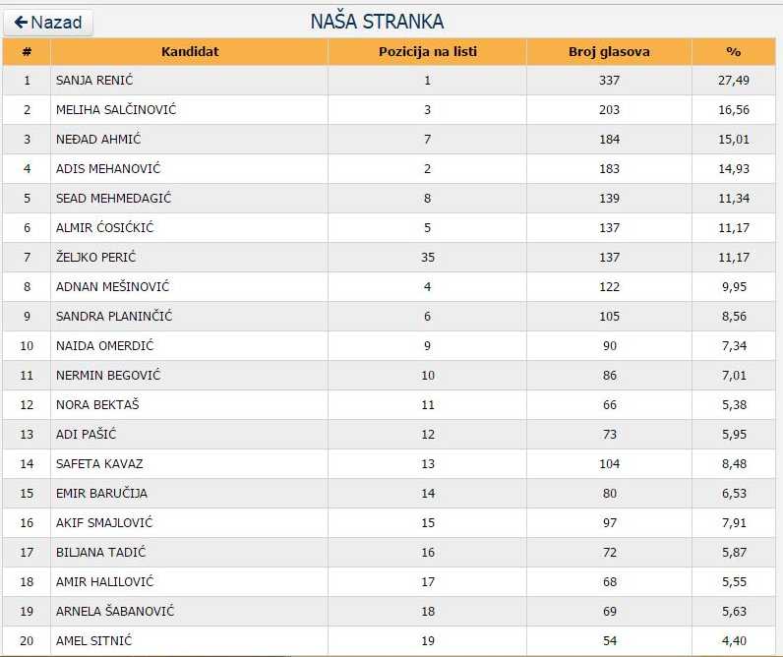This screenshot has width=783, height=657.
Task: Click the 337 votes cell
Action: tap(609, 81)
